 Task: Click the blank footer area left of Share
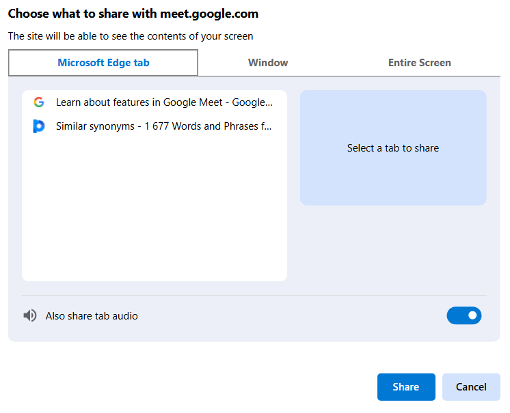coord(191,387)
